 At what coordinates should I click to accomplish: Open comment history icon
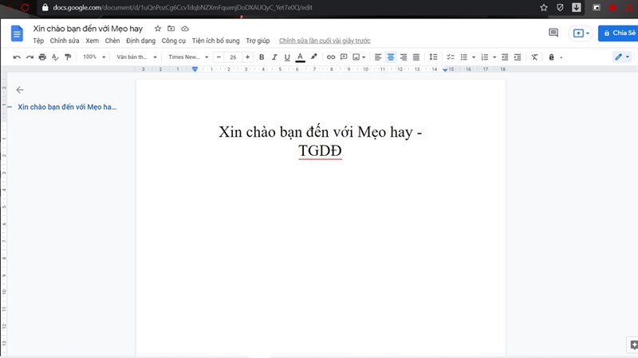point(553,33)
